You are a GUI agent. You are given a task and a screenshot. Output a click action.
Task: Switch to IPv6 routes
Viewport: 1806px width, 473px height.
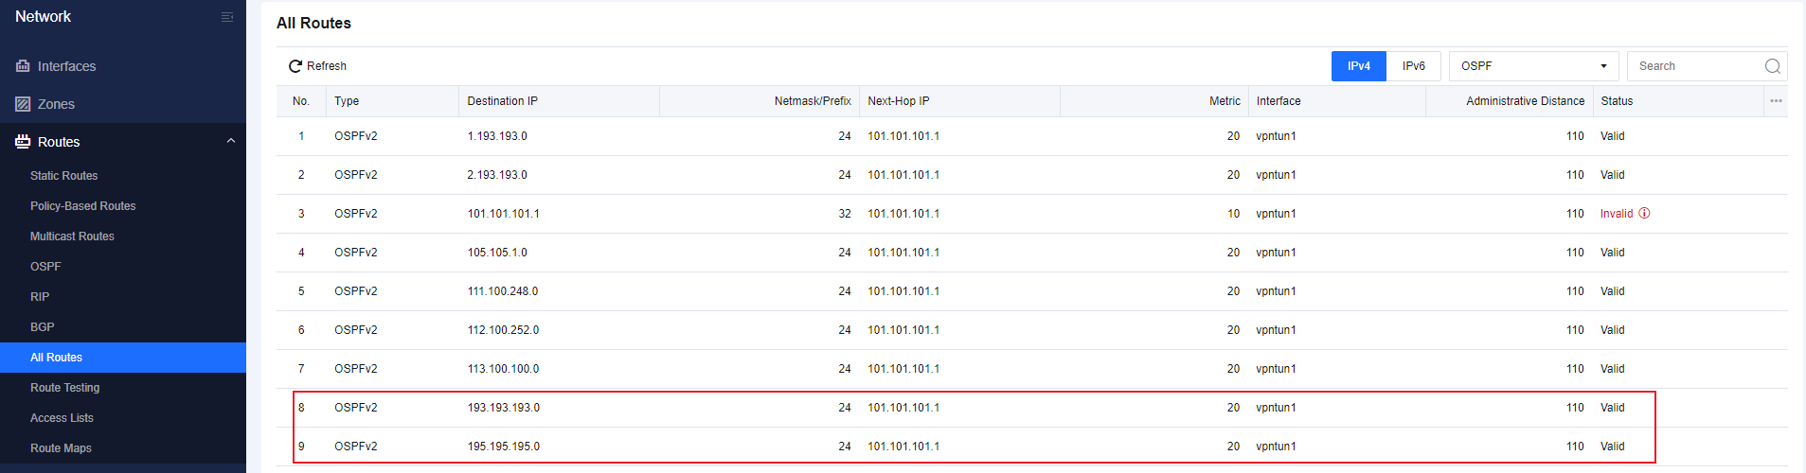click(1414, 66)
